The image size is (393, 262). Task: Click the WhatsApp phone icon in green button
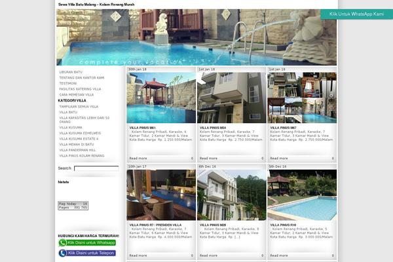click(62, 243)
